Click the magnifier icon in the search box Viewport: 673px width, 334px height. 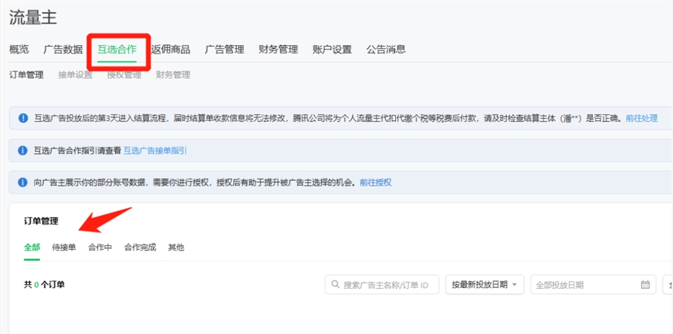click(334, 285)
